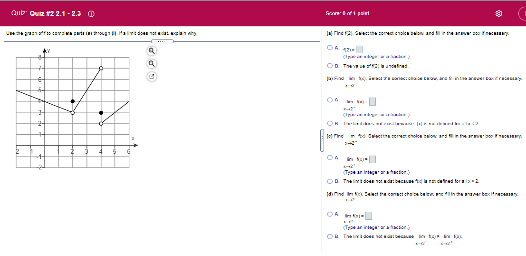Click the '(a) Find f(2)' instruction text
The image size is (526, 256).
(x=417, y=33)
